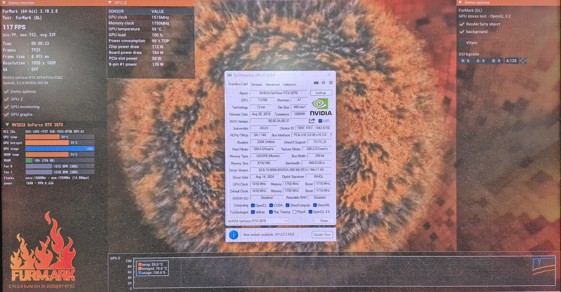Adjust the G: 0 color value
561x292 pixels.
coord(481,61)
